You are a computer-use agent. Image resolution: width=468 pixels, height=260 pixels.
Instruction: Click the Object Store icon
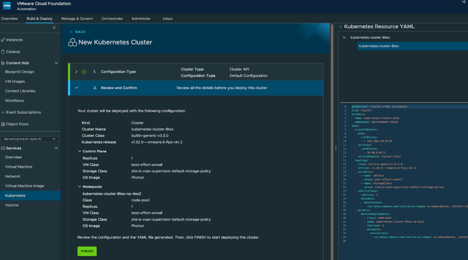click(x=3, y=124)
